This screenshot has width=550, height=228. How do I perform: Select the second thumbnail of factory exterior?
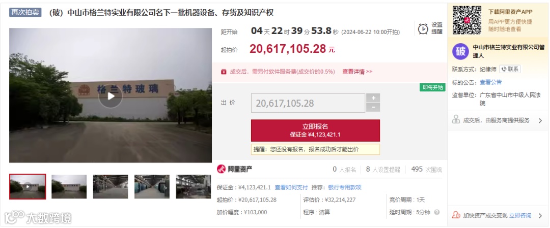coord(69,187)
